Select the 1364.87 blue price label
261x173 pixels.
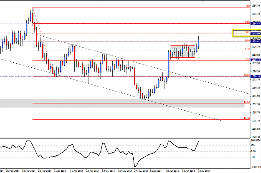coord(256,24)
